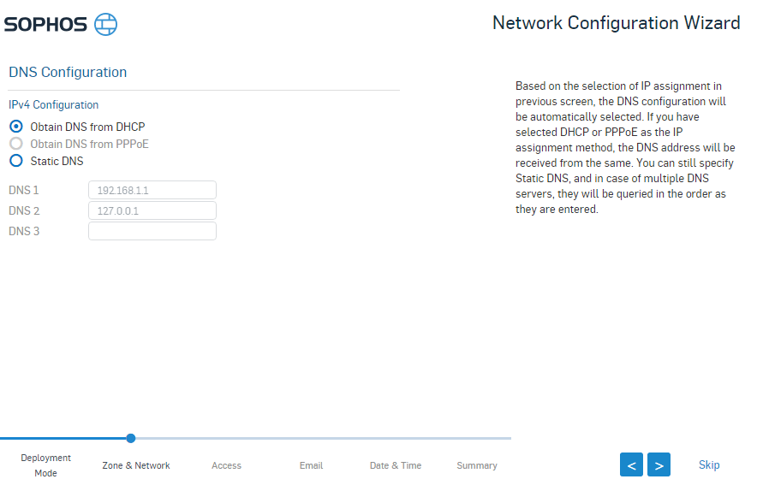Advance to next step with forward arrow
Screen dimensions: 763x491
(x=659, y=464)
